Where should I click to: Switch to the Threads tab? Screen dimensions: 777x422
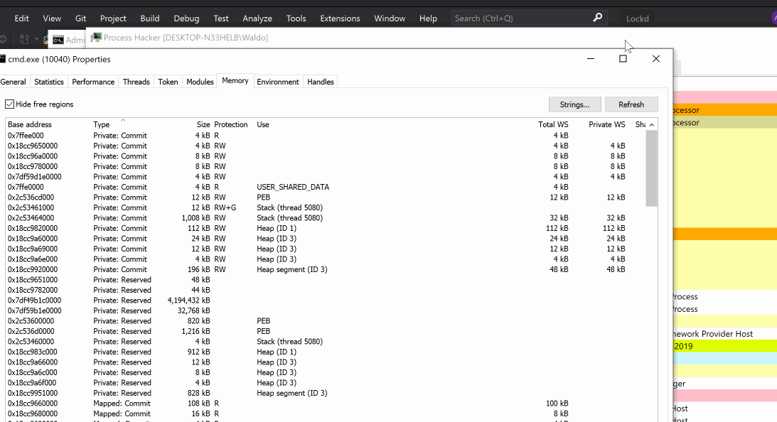pos(136,82)
